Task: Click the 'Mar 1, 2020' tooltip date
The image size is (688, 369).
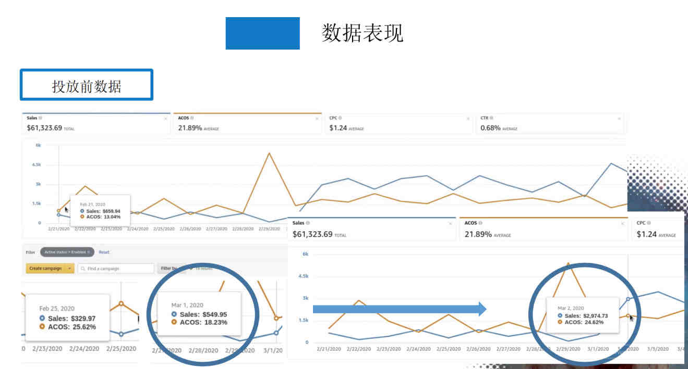Action: [x=187, y=305]
